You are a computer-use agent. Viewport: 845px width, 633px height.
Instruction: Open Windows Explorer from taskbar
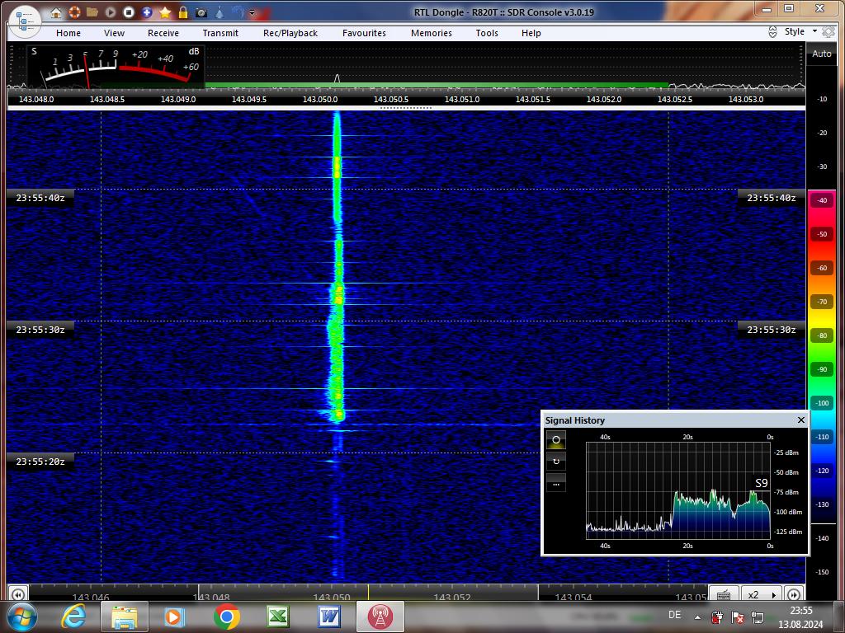coord(125,617)
